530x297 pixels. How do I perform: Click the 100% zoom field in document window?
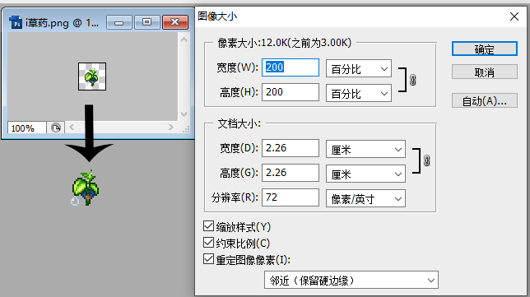click(x=26, y=128)
